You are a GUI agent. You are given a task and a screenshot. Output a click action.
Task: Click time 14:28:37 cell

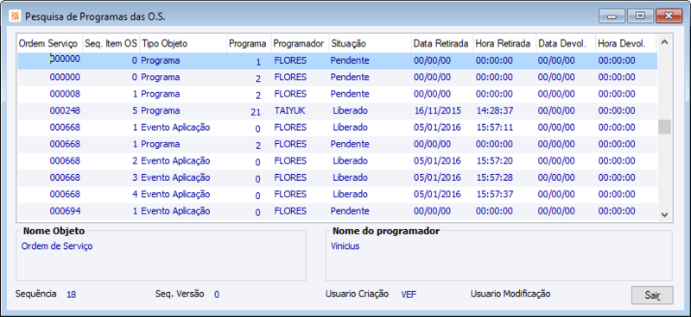pos(494,111)
